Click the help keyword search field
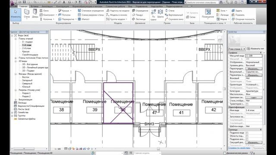Screen dimensions: 276x155 tap(201, 3)
